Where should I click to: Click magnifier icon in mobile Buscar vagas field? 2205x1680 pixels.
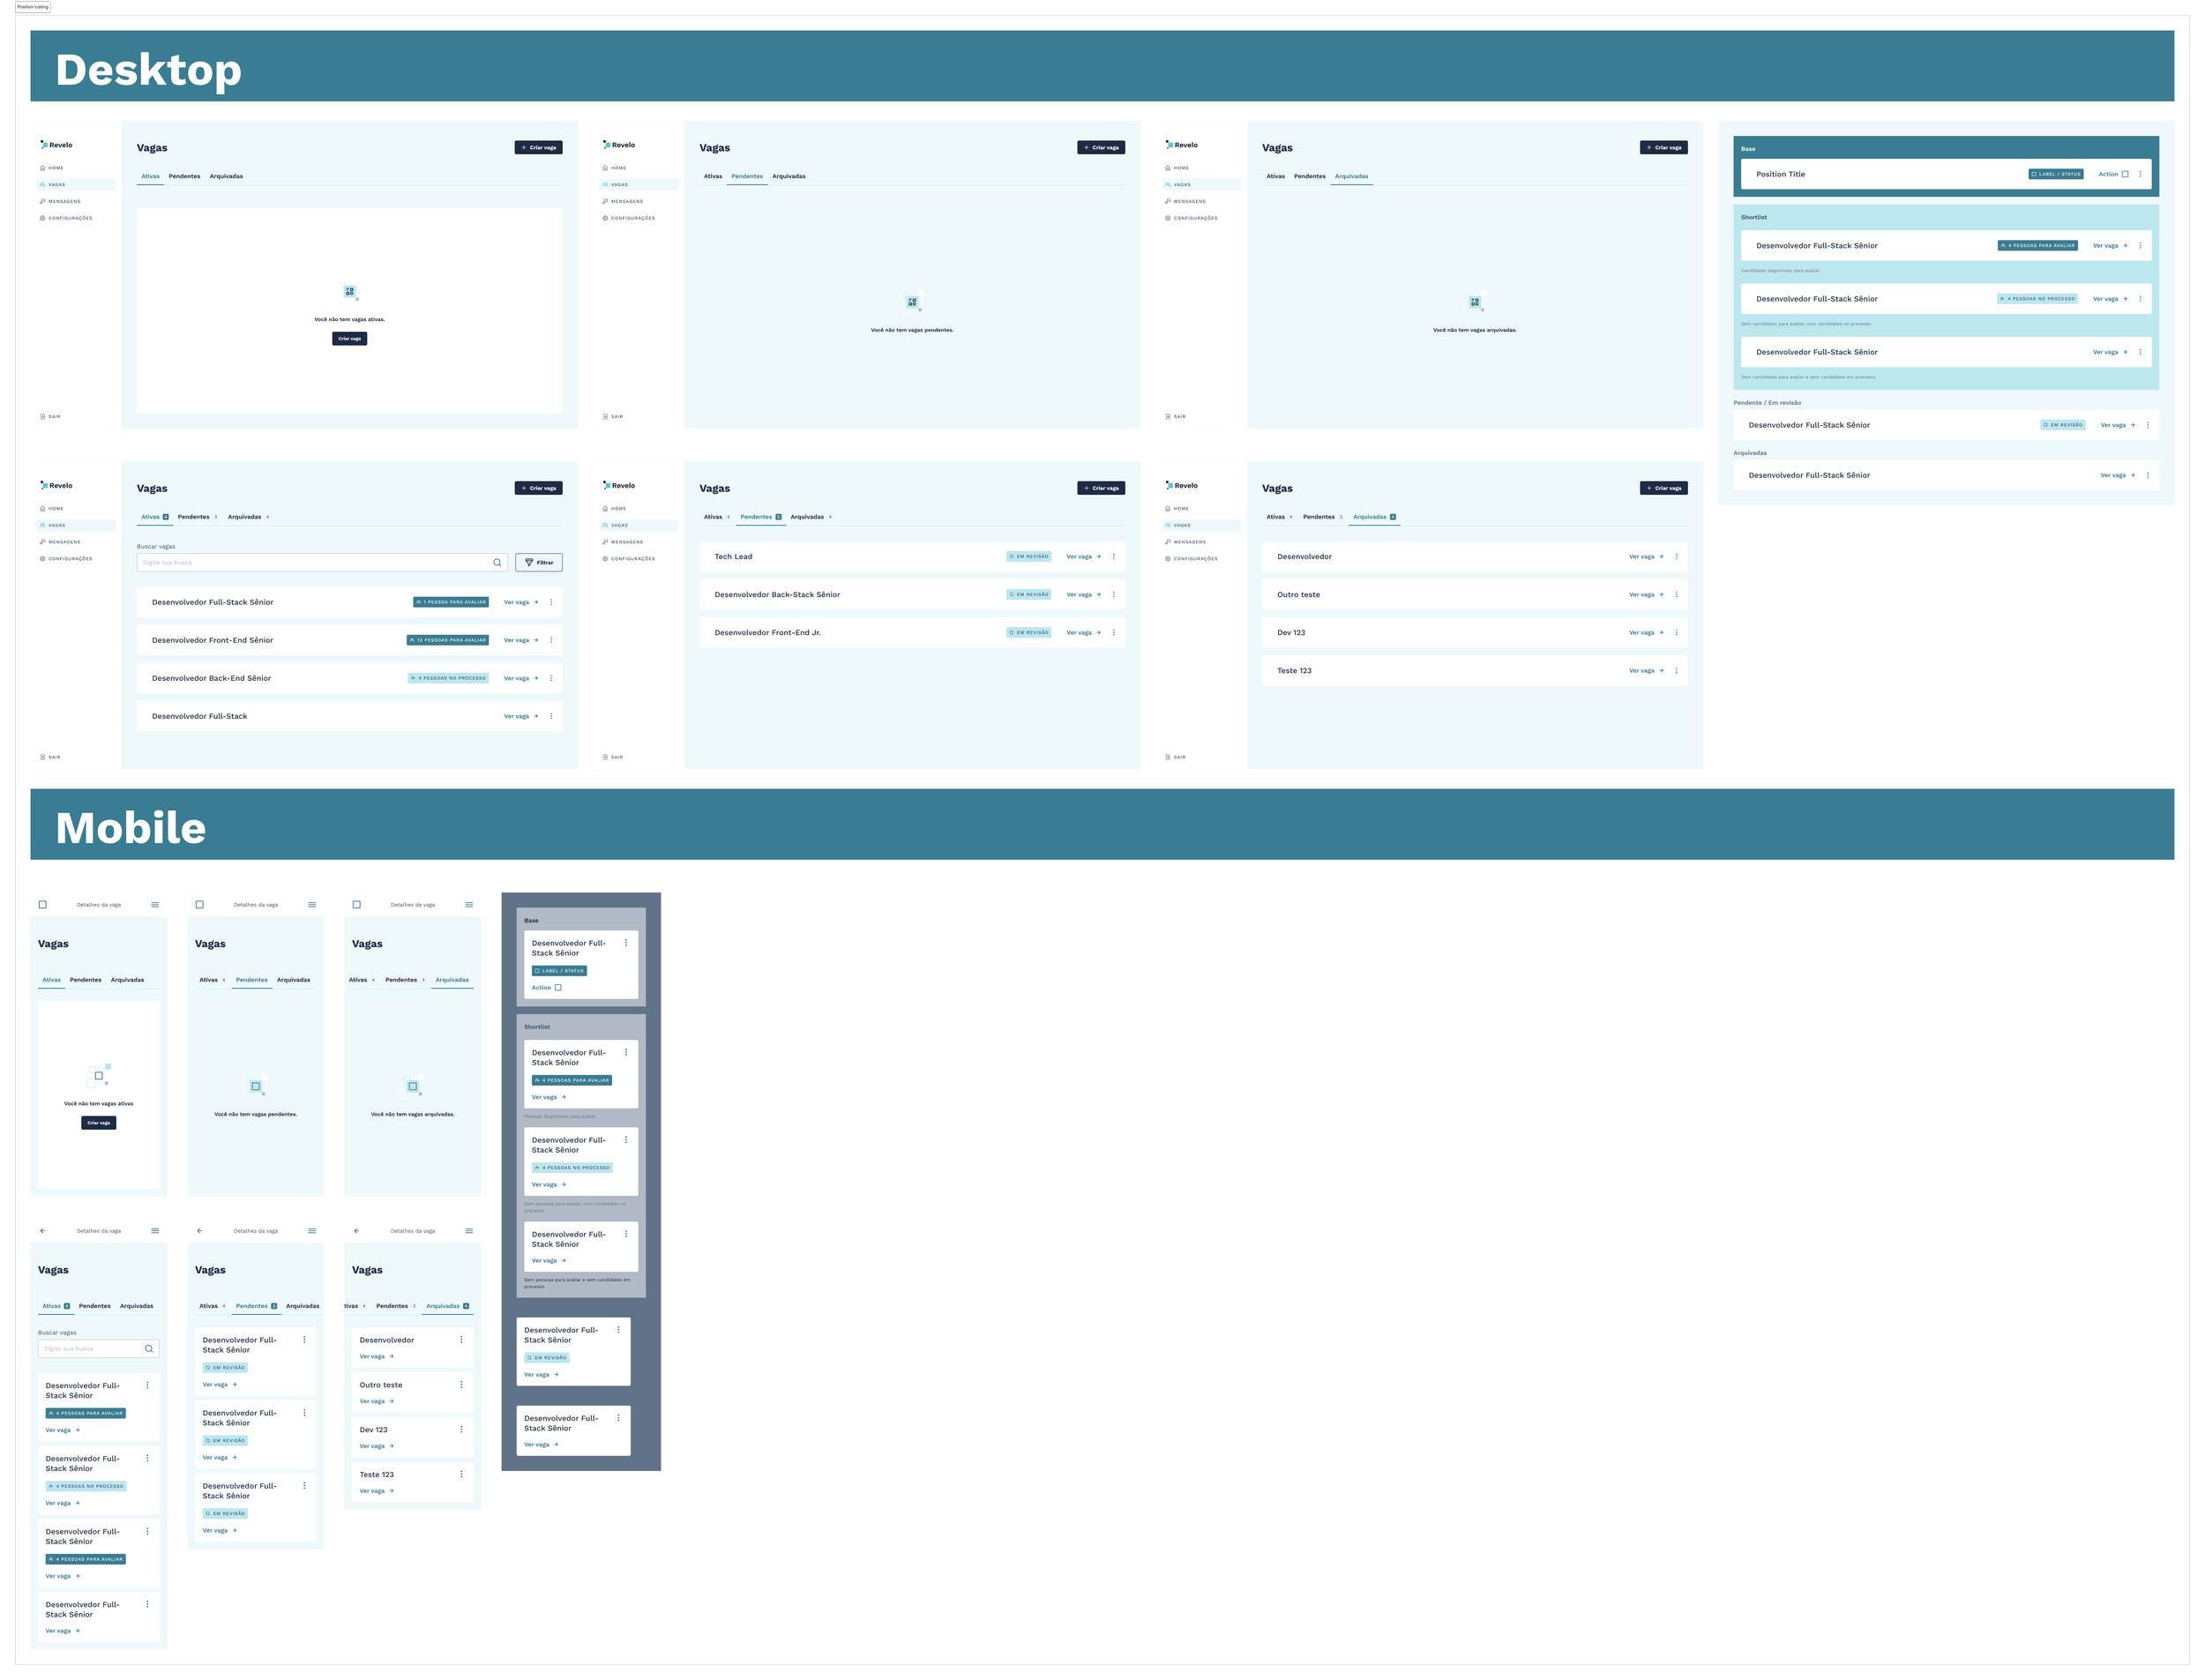pyautogui.click(x=149, y=1348)
